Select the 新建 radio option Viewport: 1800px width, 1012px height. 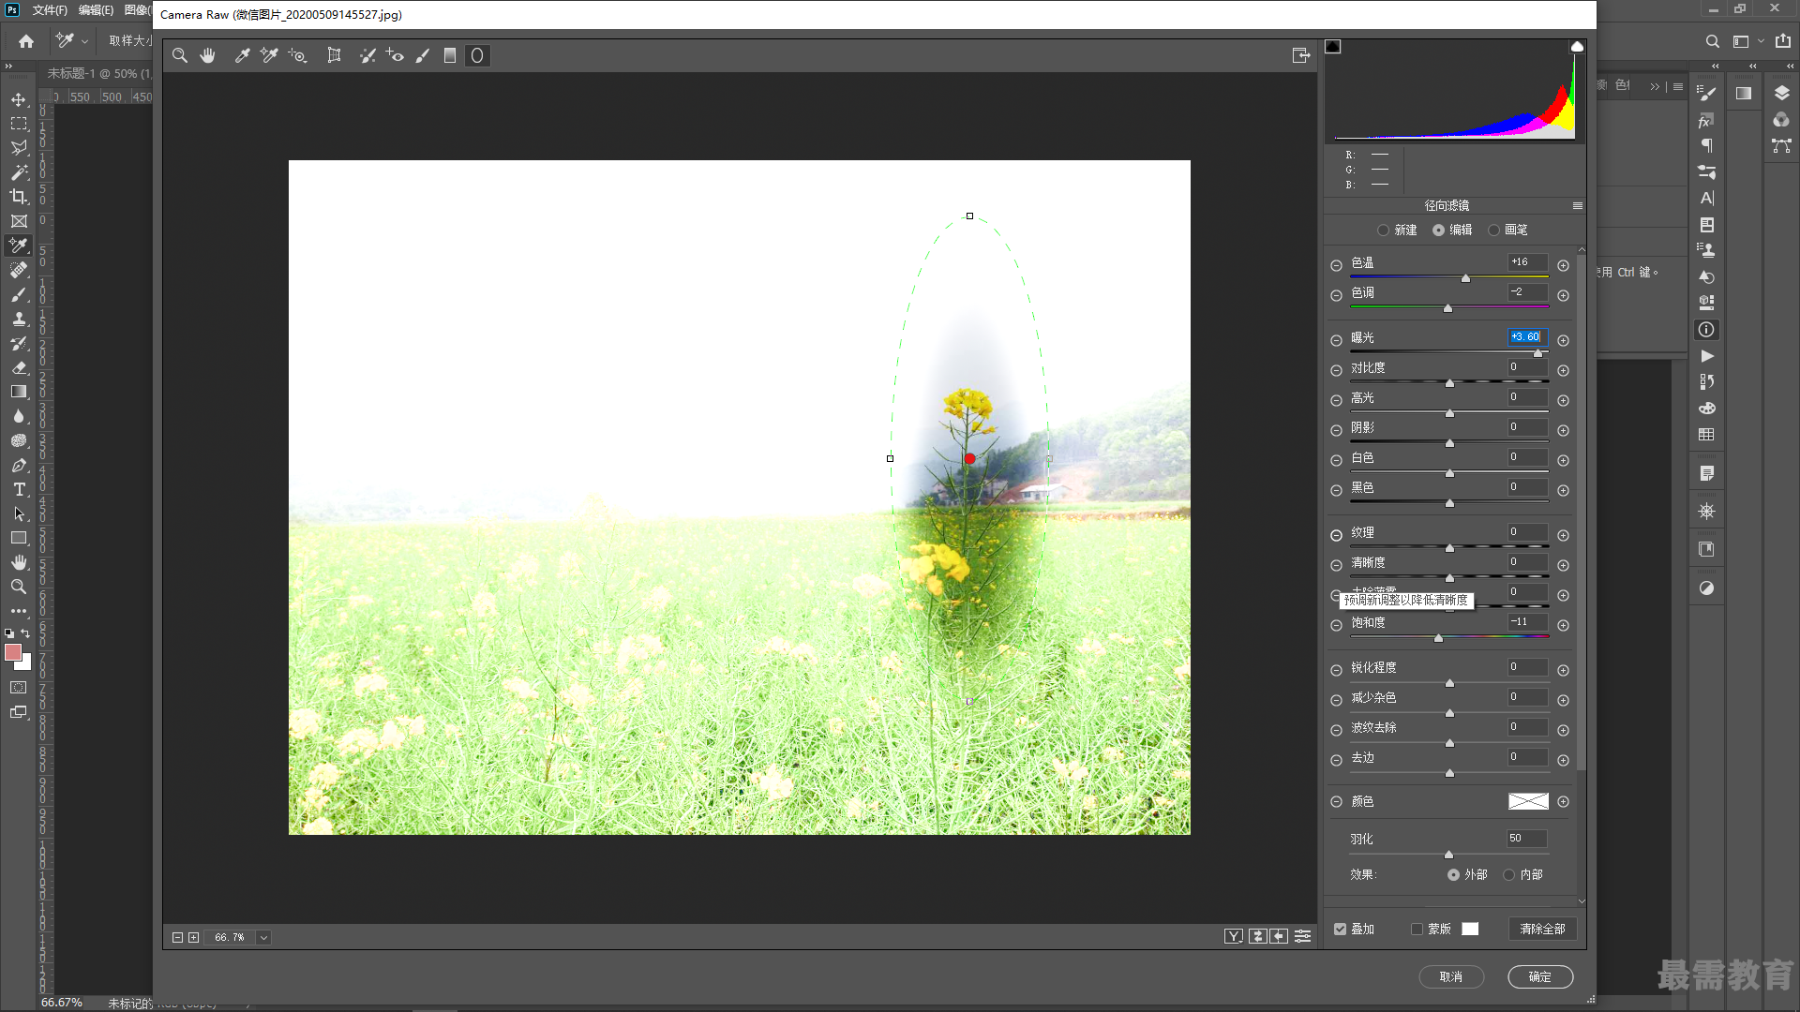(x=1383, y=231)
